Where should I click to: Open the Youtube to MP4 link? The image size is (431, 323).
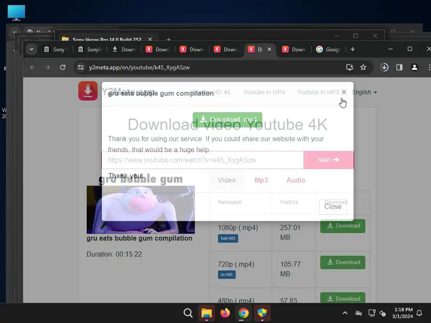(x=264, y=92)
